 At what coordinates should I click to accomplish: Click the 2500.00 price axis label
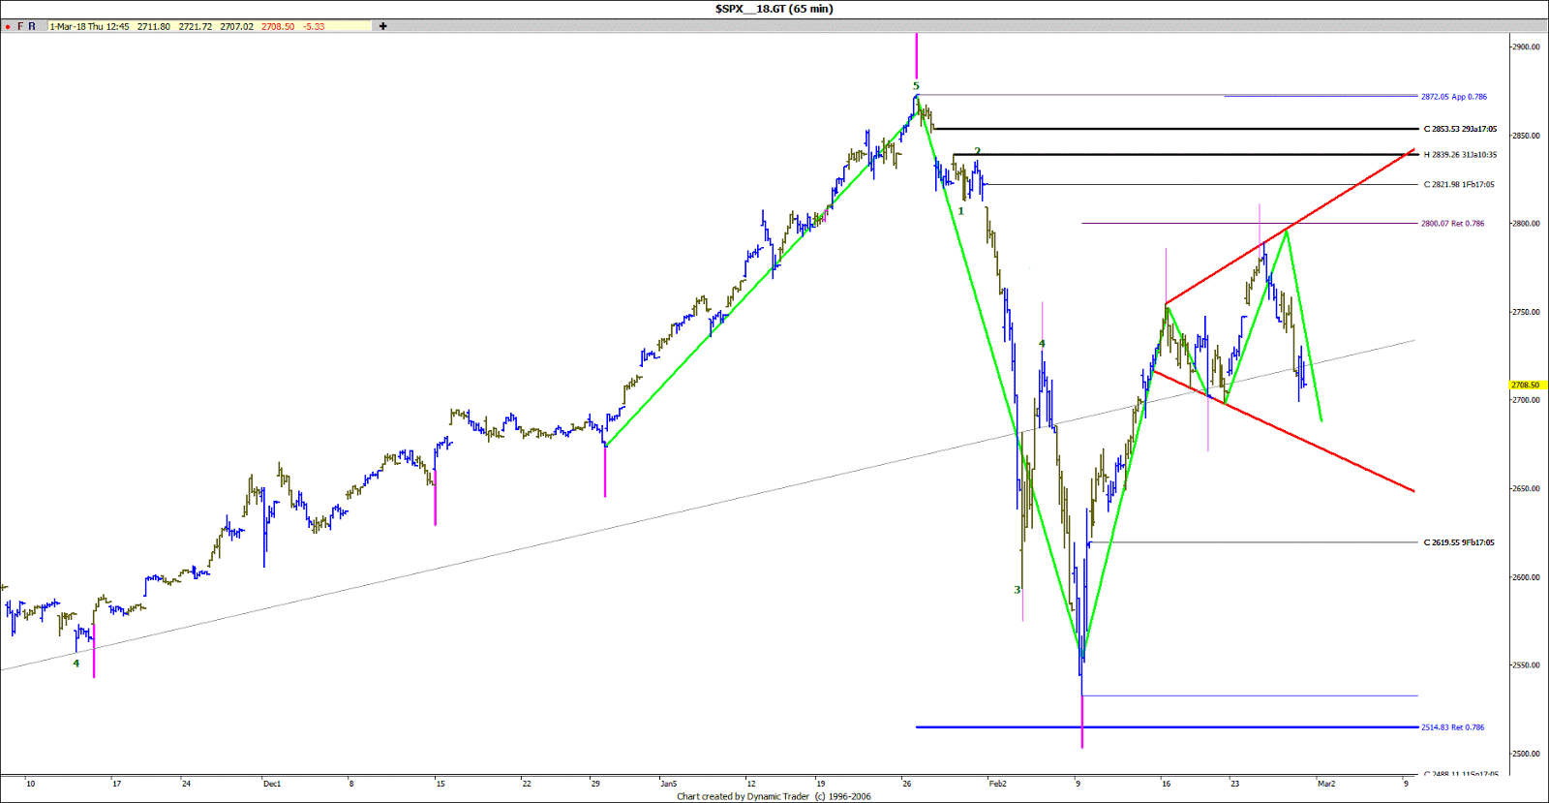coord(1526,754)
